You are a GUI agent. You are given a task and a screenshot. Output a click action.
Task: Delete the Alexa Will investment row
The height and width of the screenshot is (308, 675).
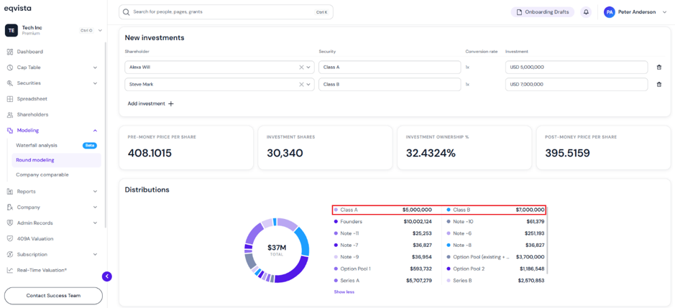[658, 67]
